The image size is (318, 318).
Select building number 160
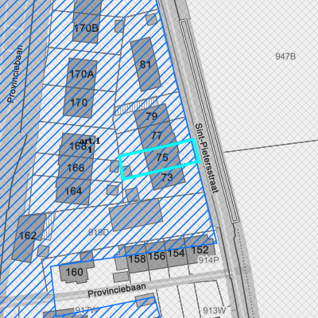pos(74,272)
